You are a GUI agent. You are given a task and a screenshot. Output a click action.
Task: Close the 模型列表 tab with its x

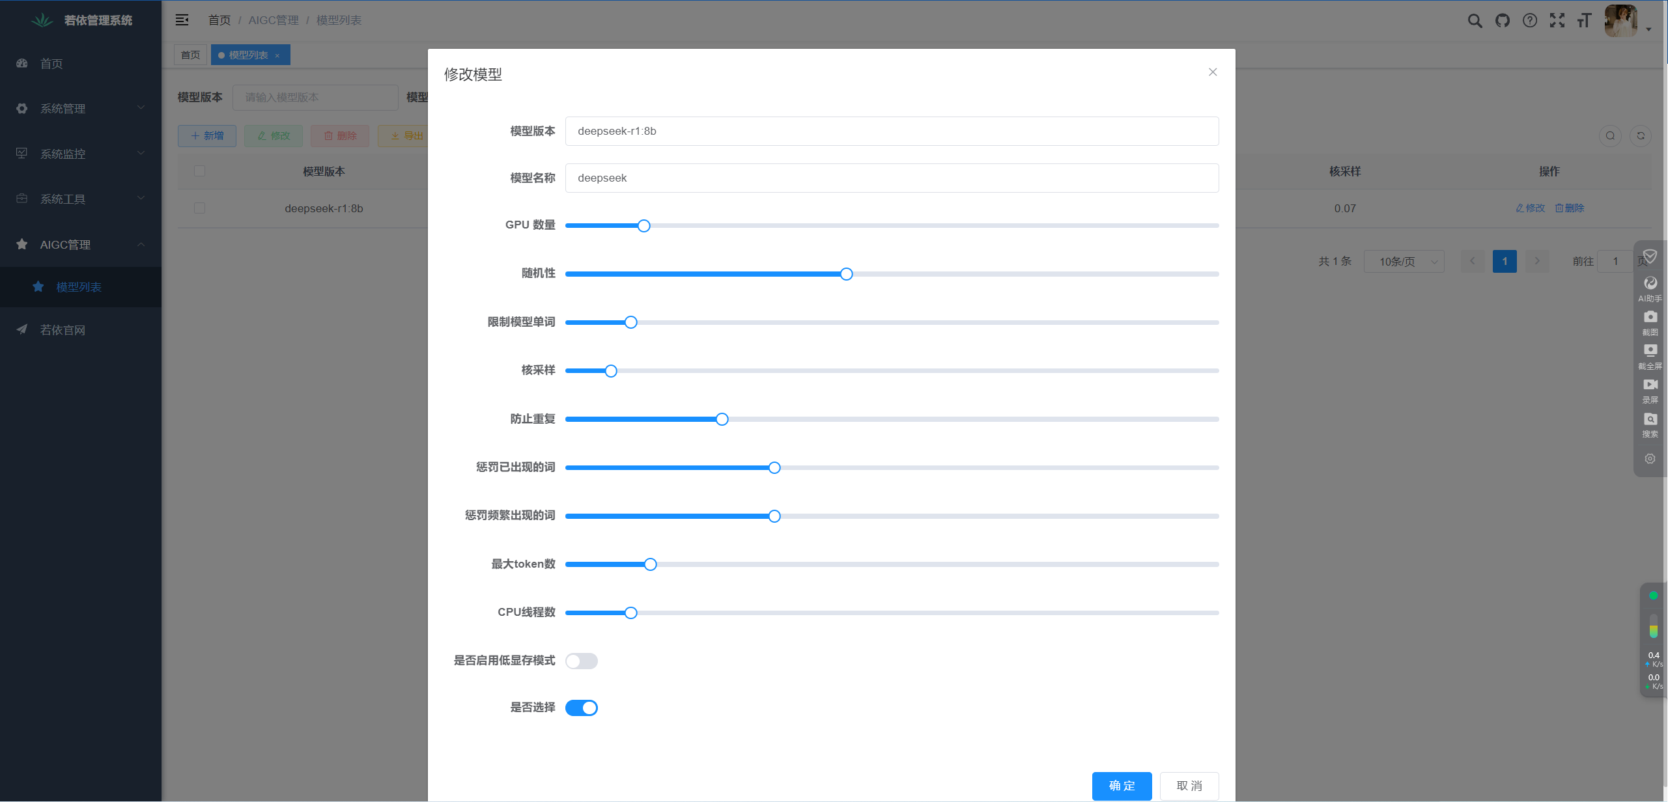[277, 55]
